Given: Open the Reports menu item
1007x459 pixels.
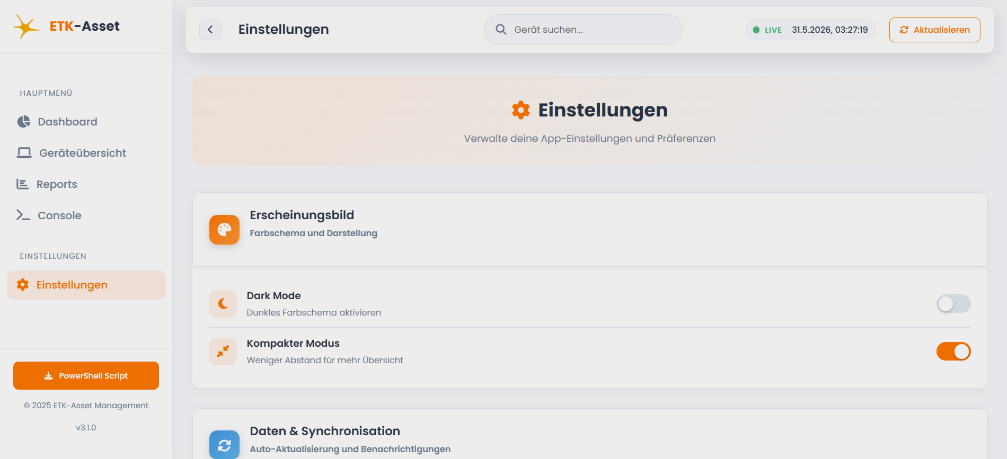Looking at the screenshot, I should [86, 184].
